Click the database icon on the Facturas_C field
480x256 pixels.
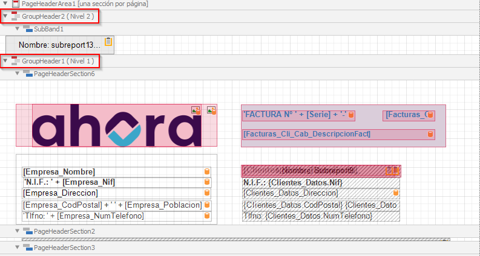[430, 115]
